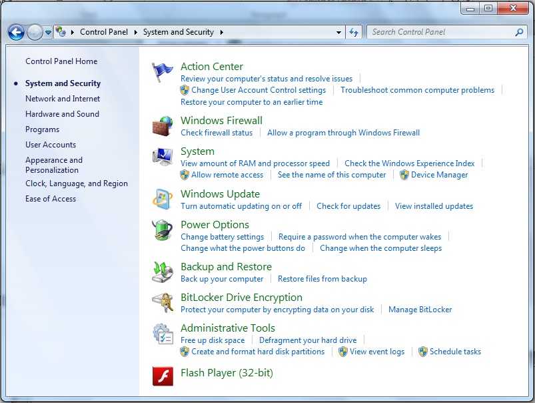Click the Control Panel icon in address bar

pos(61,32)
